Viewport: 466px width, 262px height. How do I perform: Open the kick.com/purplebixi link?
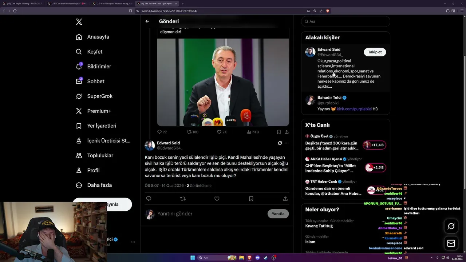354,109
